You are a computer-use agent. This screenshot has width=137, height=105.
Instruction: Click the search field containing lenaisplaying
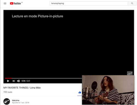click(89, 3)
